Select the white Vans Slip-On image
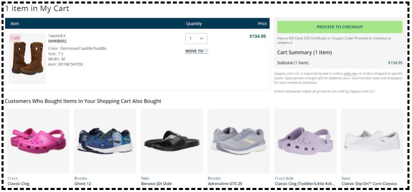Viewport: 412px width, 192px height. (372, 140)
